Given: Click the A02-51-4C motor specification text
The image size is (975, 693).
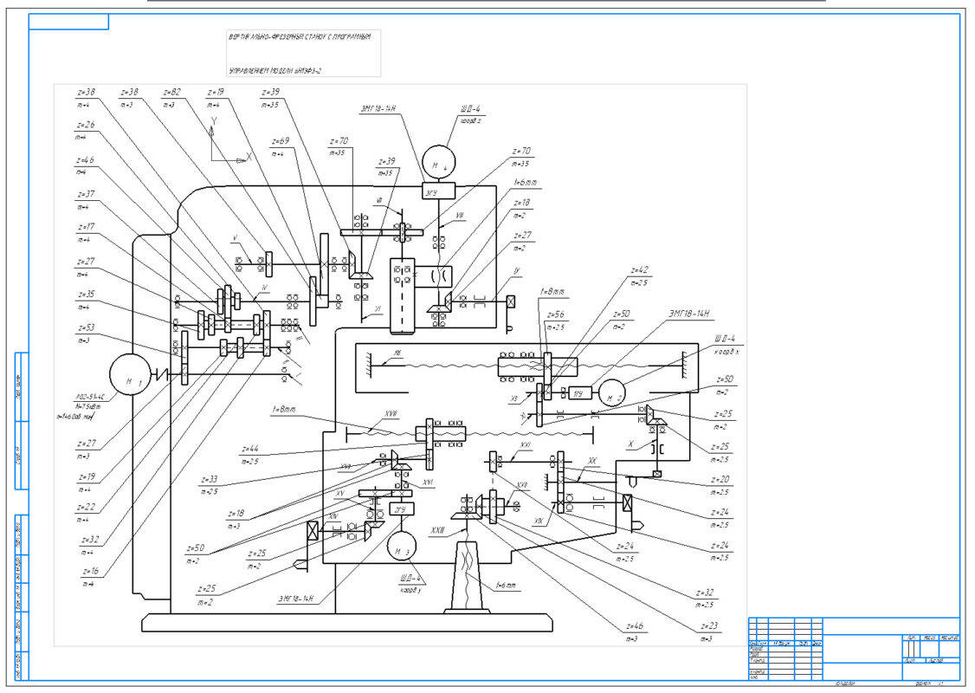Looking at the screenshot, I should point(90,397).
